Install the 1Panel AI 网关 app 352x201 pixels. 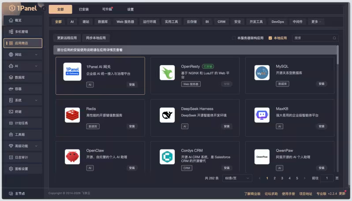click(132, 85)
